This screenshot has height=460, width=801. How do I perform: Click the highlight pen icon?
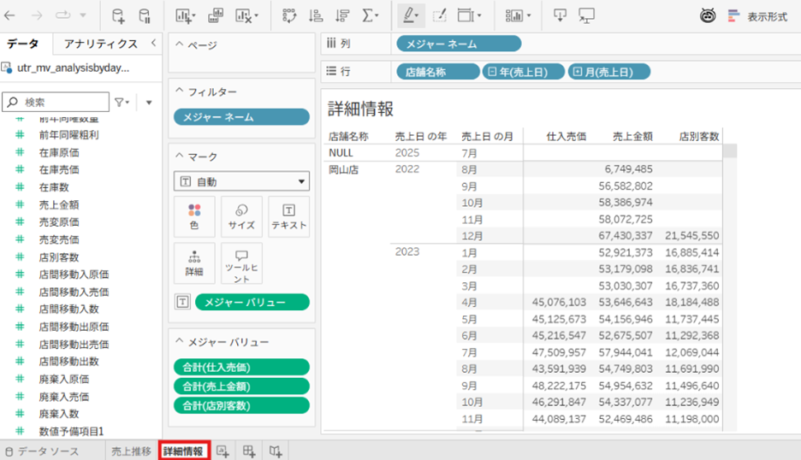pyautogui.click(x=411, y=15)
